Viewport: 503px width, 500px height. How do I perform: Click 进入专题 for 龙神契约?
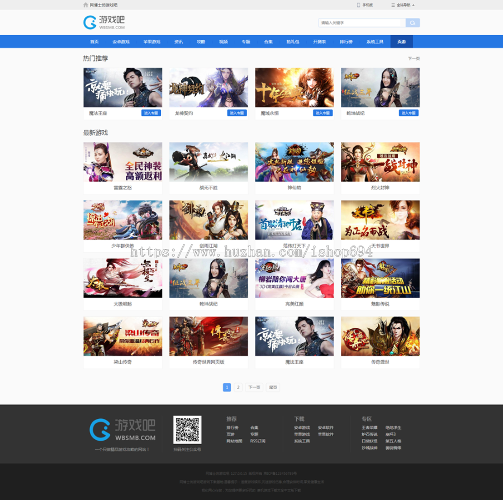click(237, 113)
